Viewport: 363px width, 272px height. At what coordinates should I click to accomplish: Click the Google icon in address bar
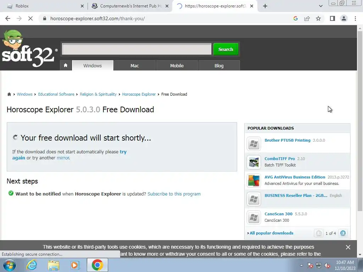[x=295, y=18]
